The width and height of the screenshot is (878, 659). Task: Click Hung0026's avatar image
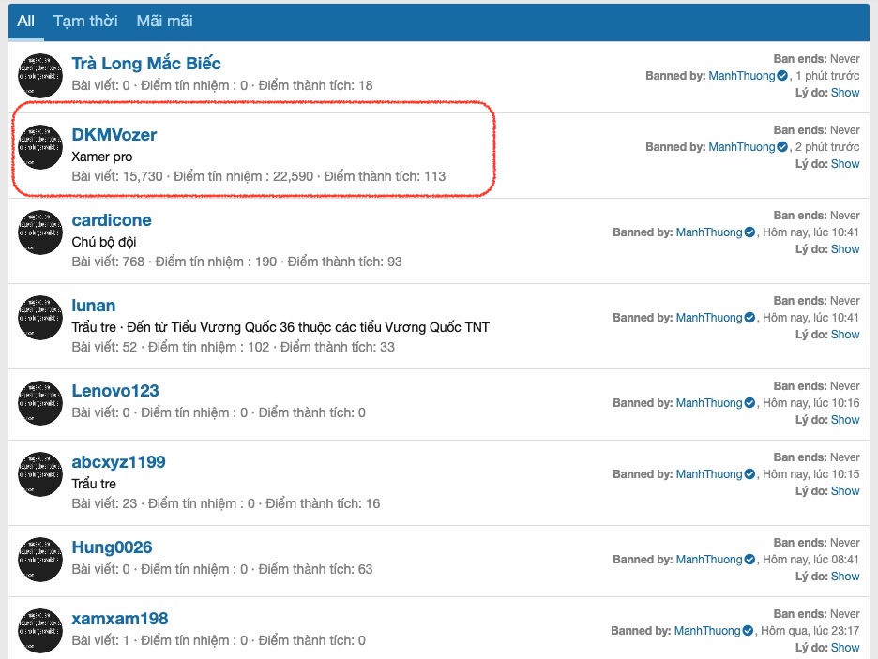(39, 559)
